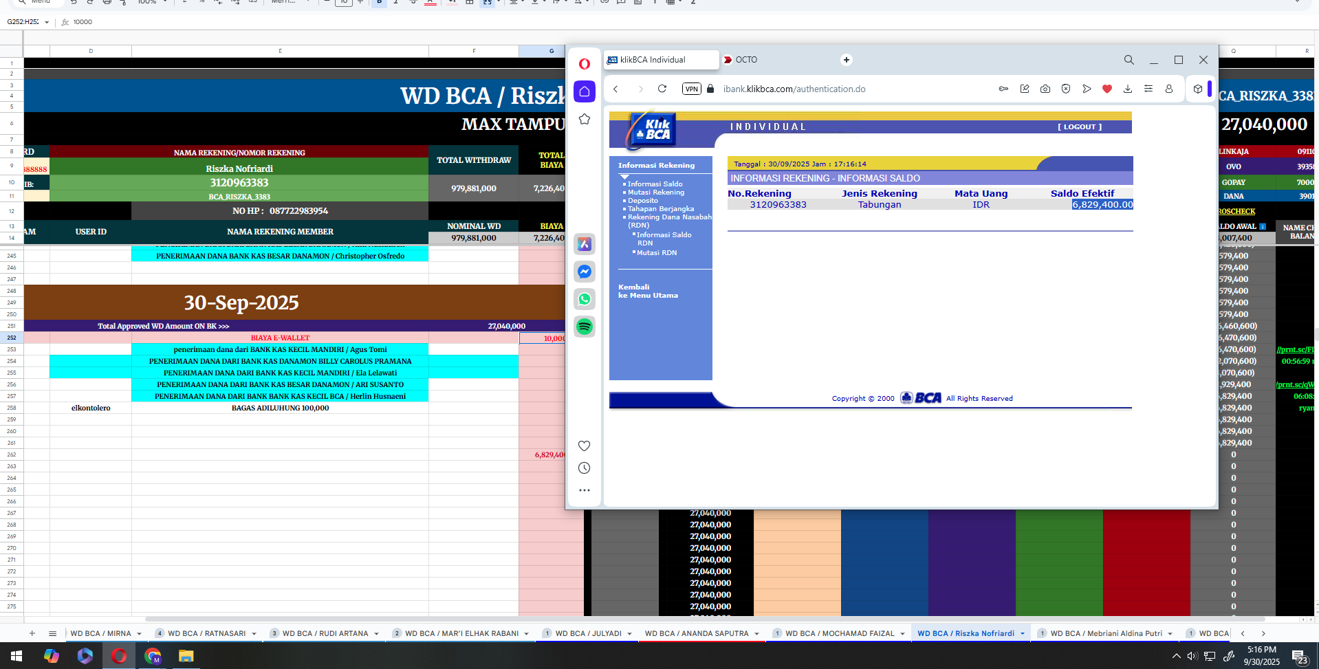Open Mutasi RDN link

pyautogui.click(x=657, y=252)
